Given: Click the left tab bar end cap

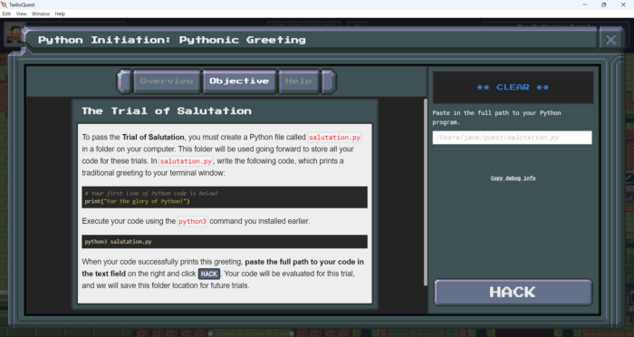Looking at the screenshot, I should click(125, 82).
